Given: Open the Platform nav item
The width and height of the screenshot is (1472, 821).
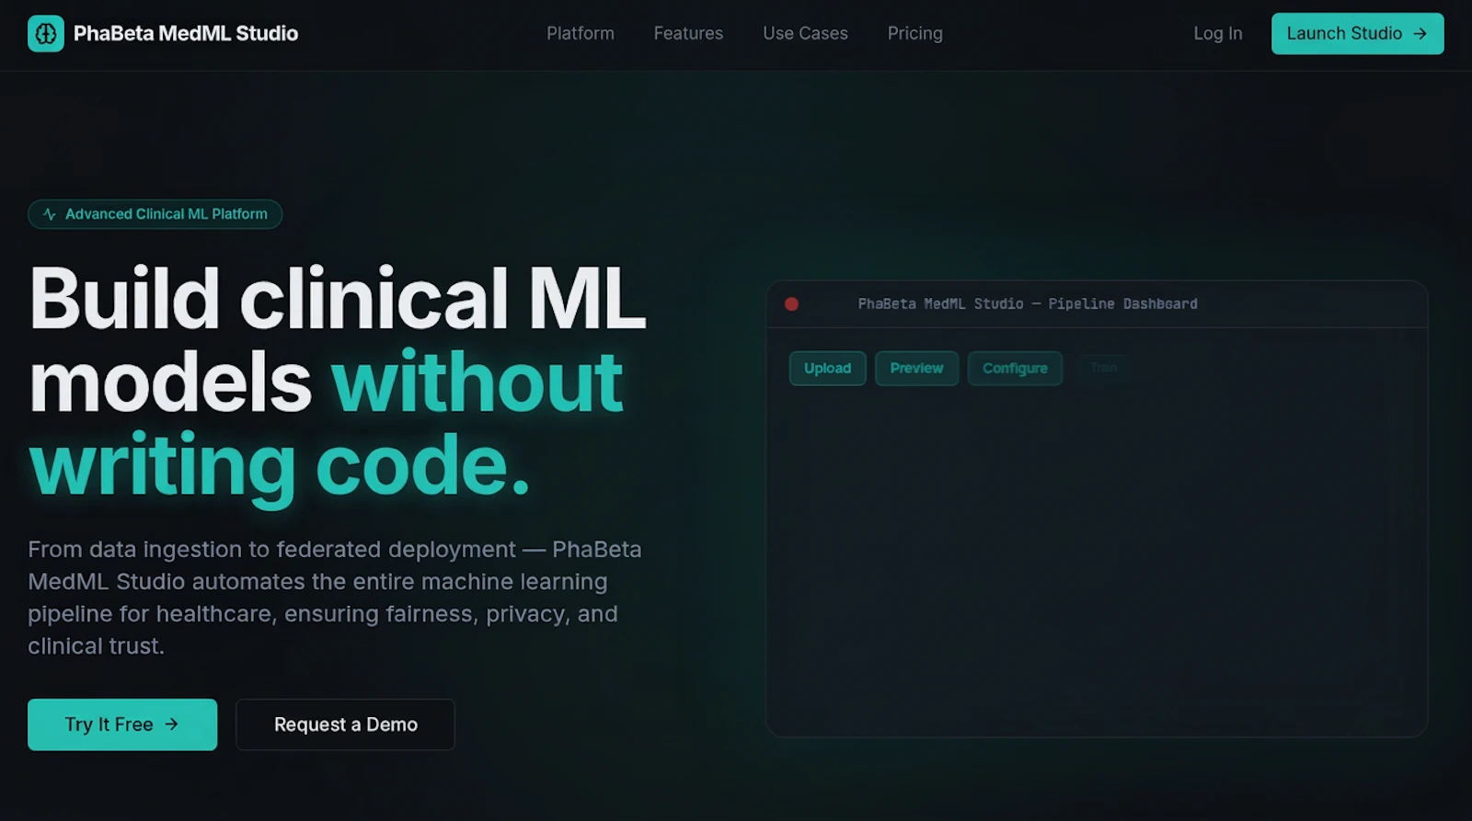Looking at the screenshot, I should point(581,33).
